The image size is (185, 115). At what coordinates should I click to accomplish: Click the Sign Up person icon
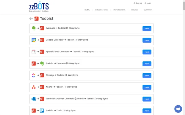point(134,3)
